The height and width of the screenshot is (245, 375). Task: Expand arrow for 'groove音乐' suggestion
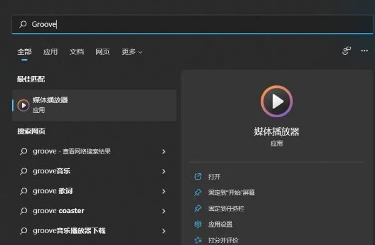coord(164,171)
